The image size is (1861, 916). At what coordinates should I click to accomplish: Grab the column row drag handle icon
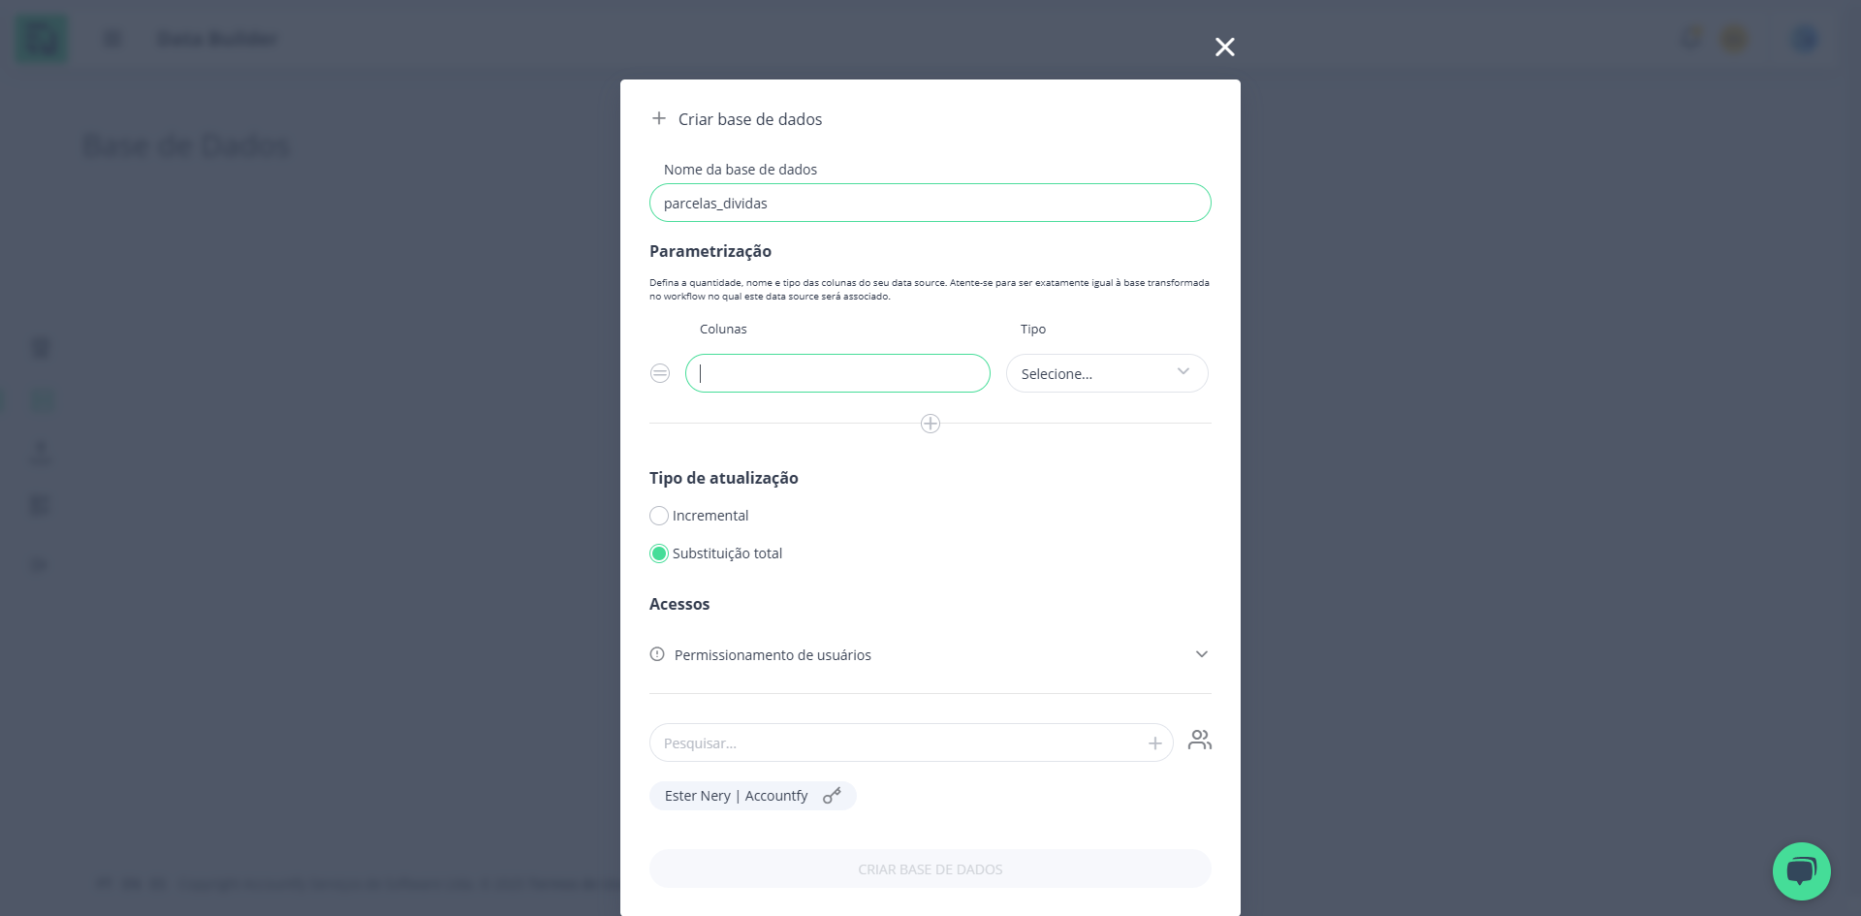[x=660, y=373]
